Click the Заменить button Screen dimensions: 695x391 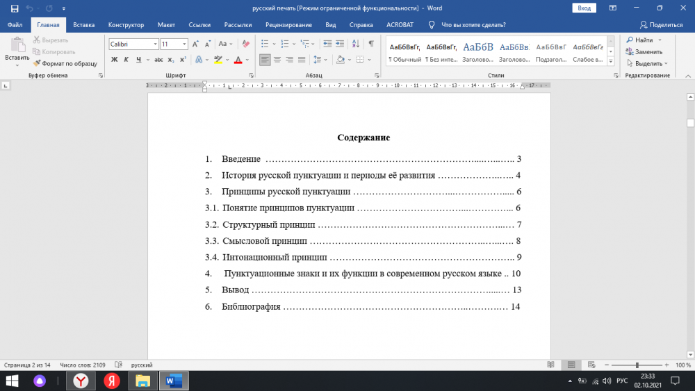644,52
